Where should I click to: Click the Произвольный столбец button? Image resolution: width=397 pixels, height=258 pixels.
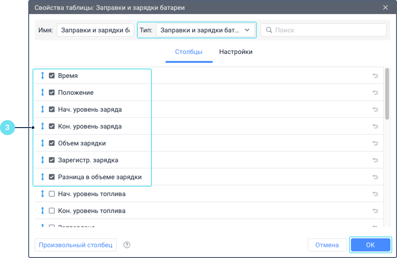point(75,245)
